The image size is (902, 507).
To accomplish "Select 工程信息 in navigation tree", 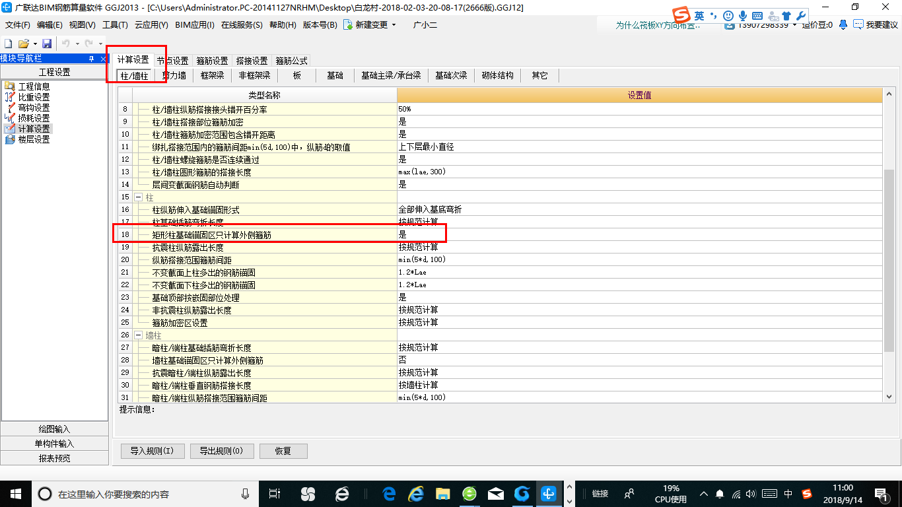I will coord(34,86).
